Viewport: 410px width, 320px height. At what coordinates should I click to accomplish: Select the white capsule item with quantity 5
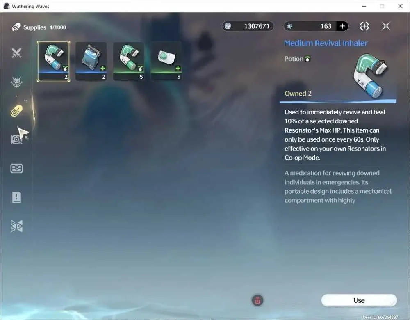click(x=166, y=61)
